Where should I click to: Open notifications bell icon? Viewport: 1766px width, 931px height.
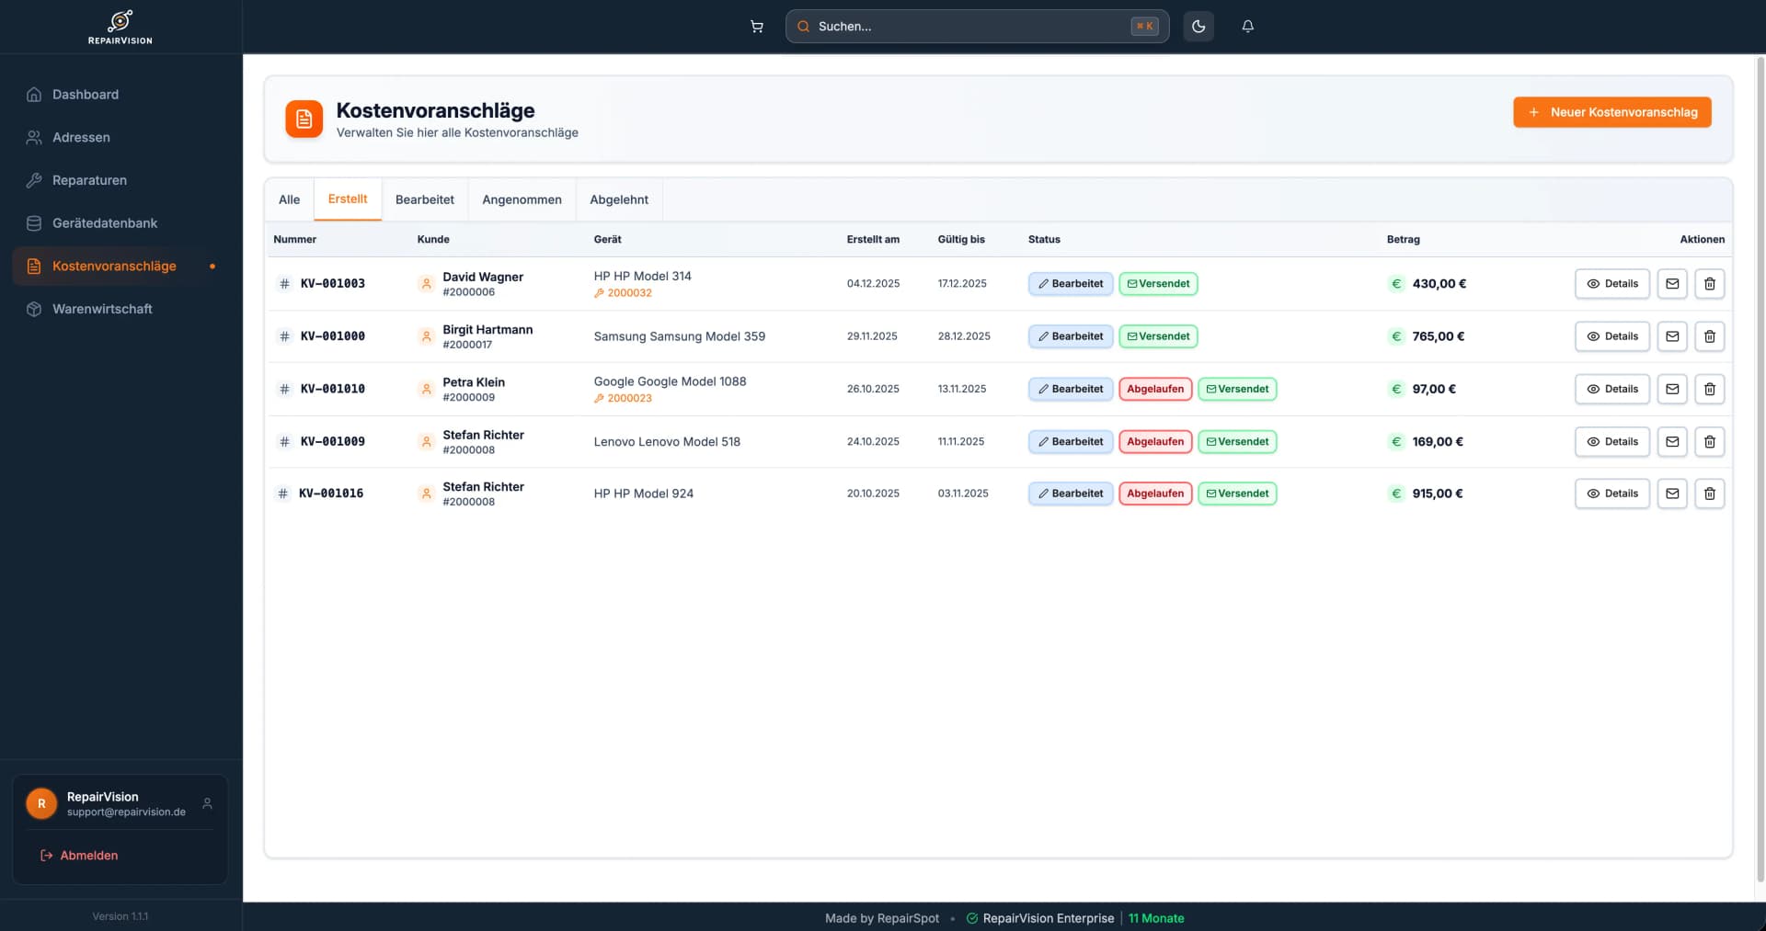(x=1247, y=27)
